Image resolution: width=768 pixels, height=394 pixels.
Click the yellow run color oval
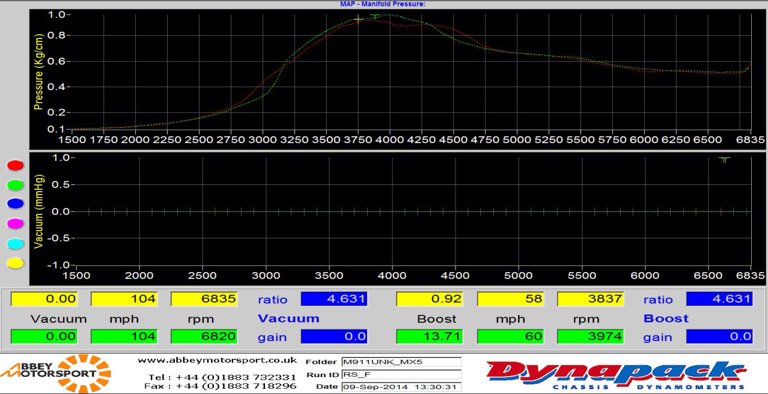(15, 263)
